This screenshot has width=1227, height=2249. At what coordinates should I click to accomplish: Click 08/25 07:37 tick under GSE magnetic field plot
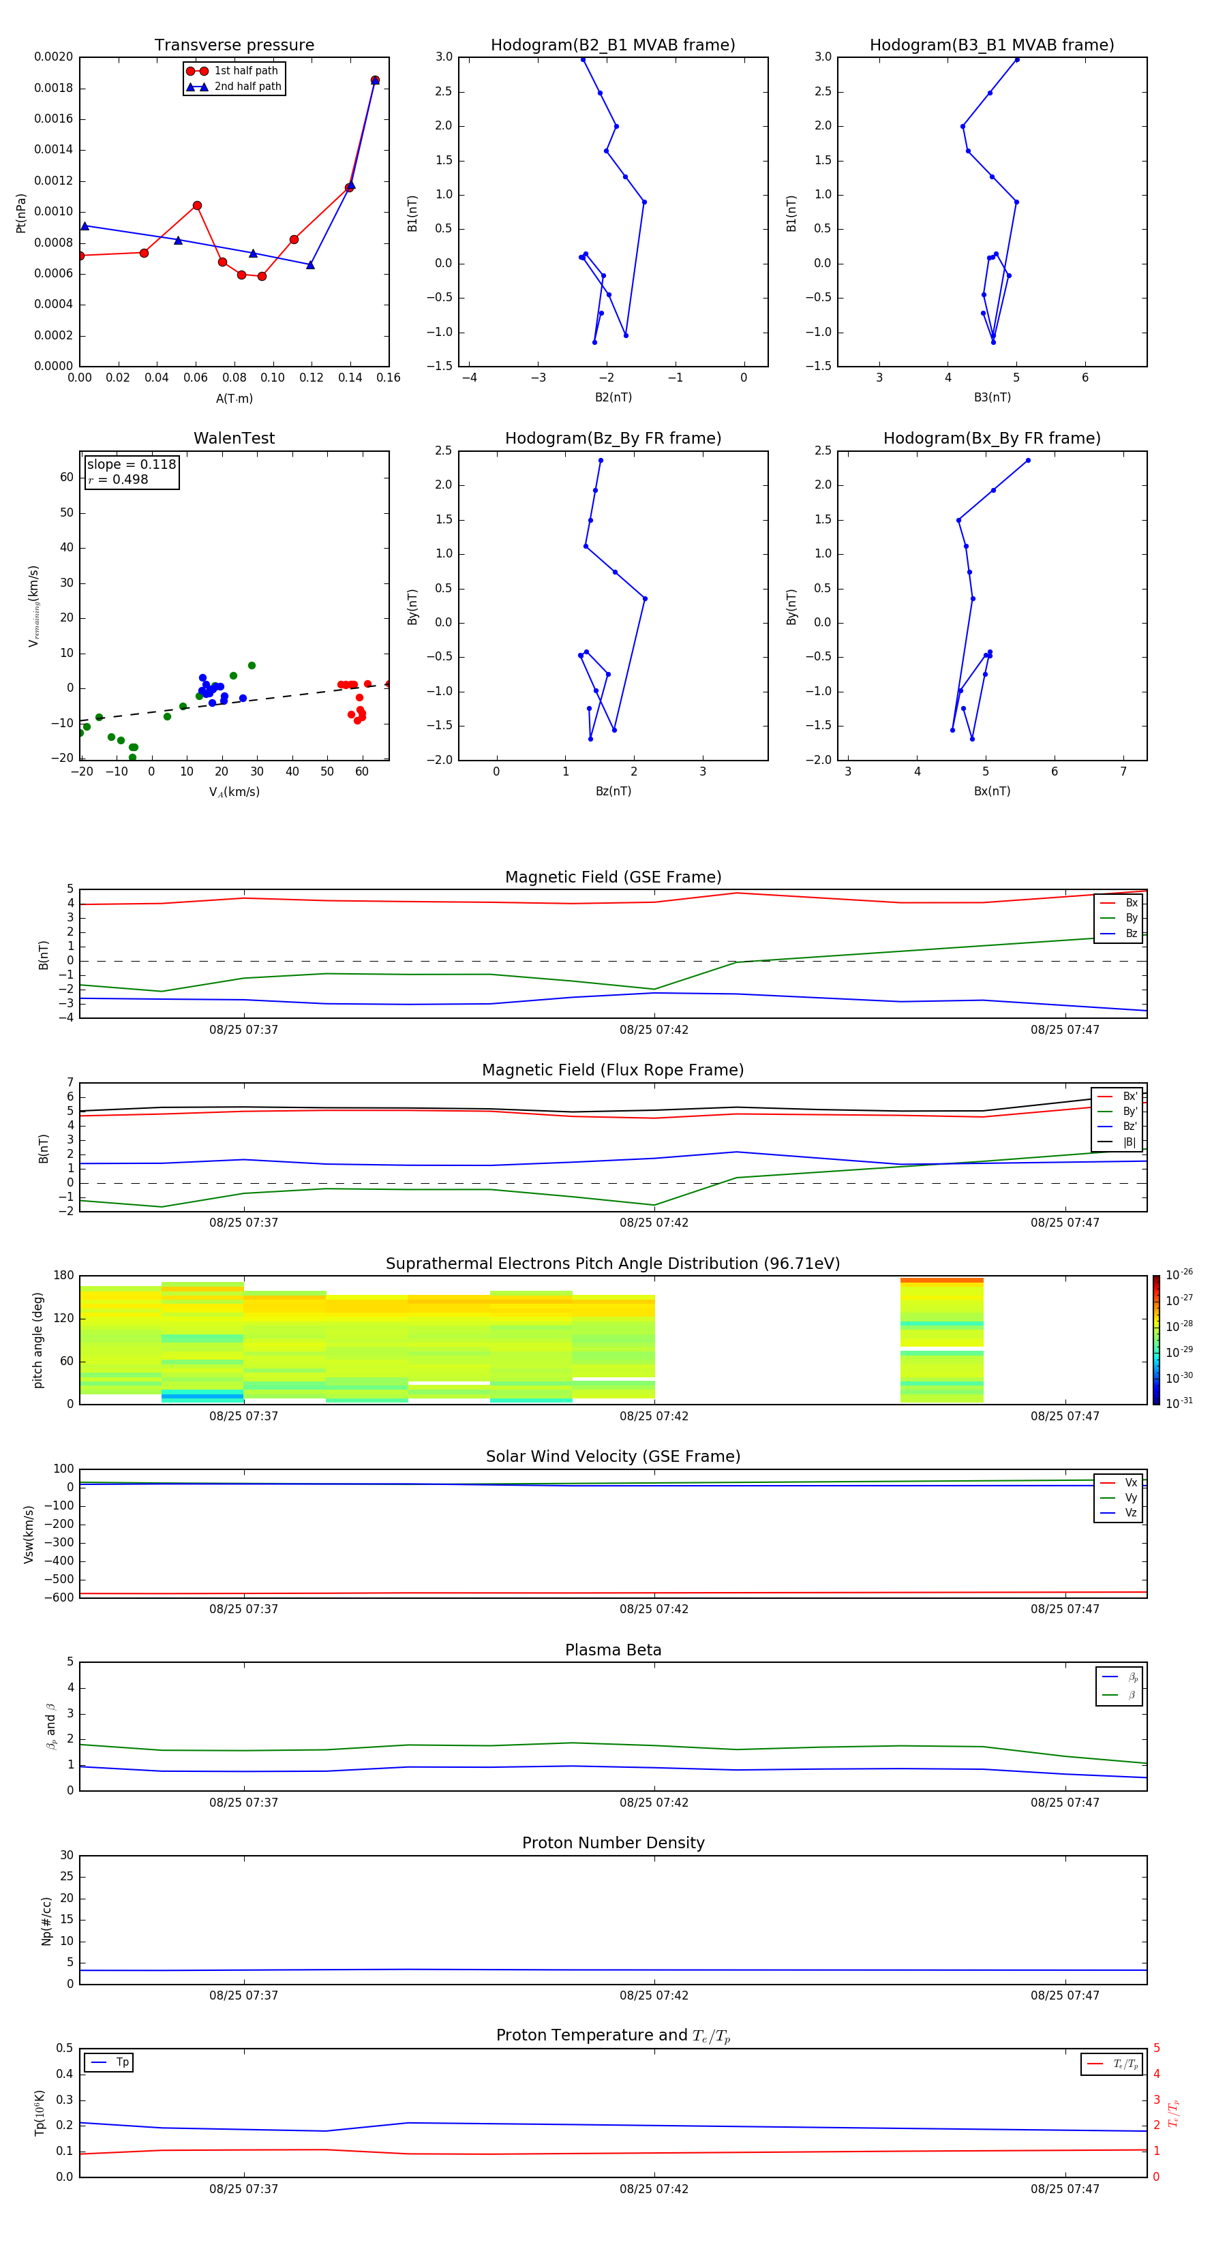(243, 1029)
